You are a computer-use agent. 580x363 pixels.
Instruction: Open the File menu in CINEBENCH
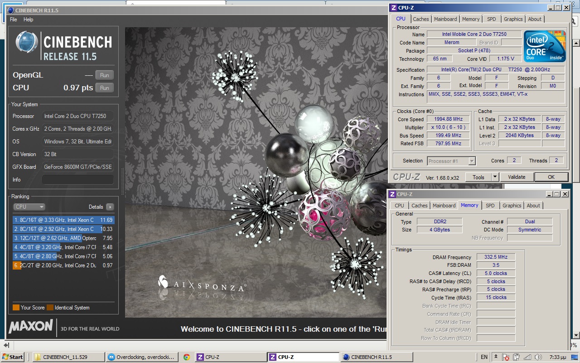pyautogui.click(x=14, y=20)
